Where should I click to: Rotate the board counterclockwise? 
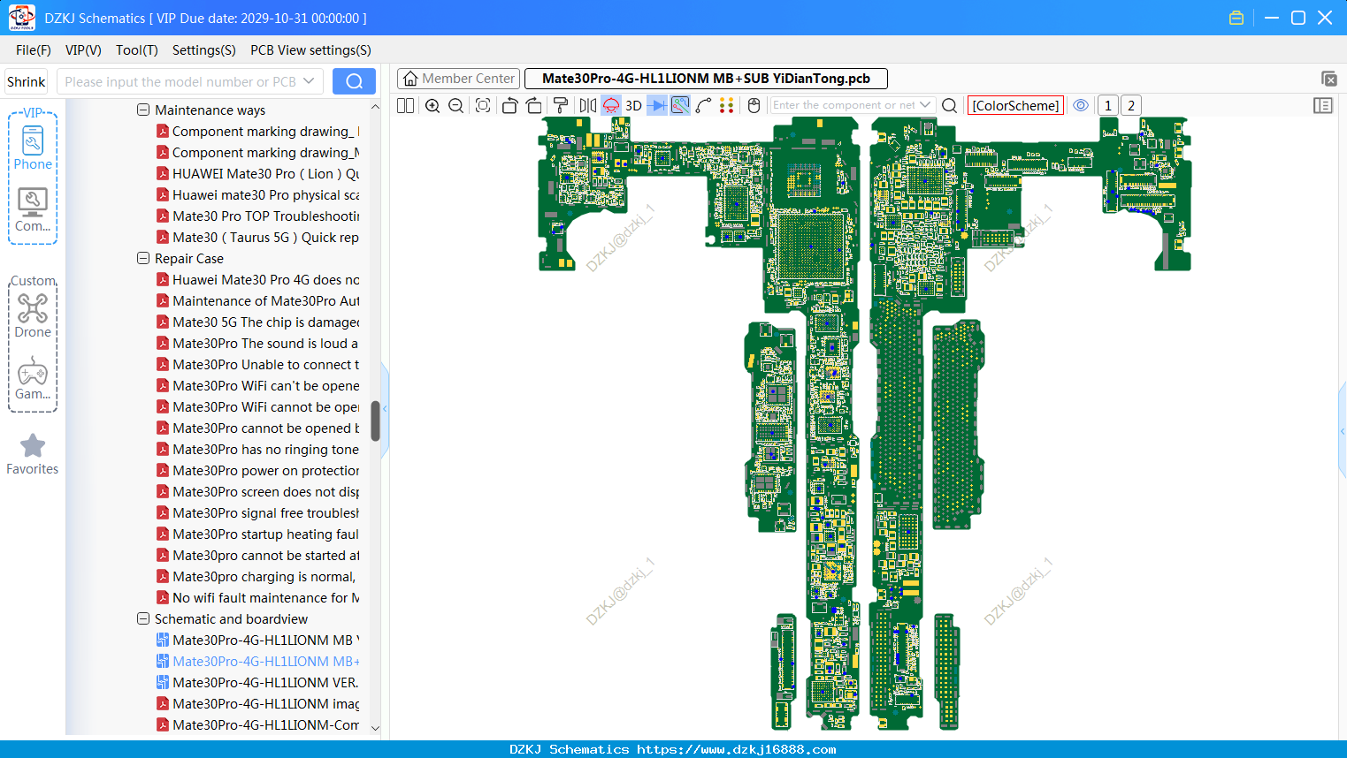(x=509, y=105)
